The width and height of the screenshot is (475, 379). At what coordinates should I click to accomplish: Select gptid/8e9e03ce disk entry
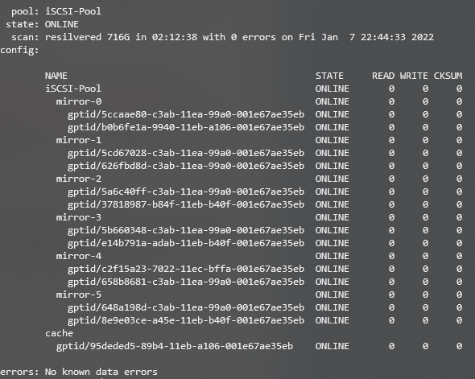pyautogui.click(x=186, y=320)
